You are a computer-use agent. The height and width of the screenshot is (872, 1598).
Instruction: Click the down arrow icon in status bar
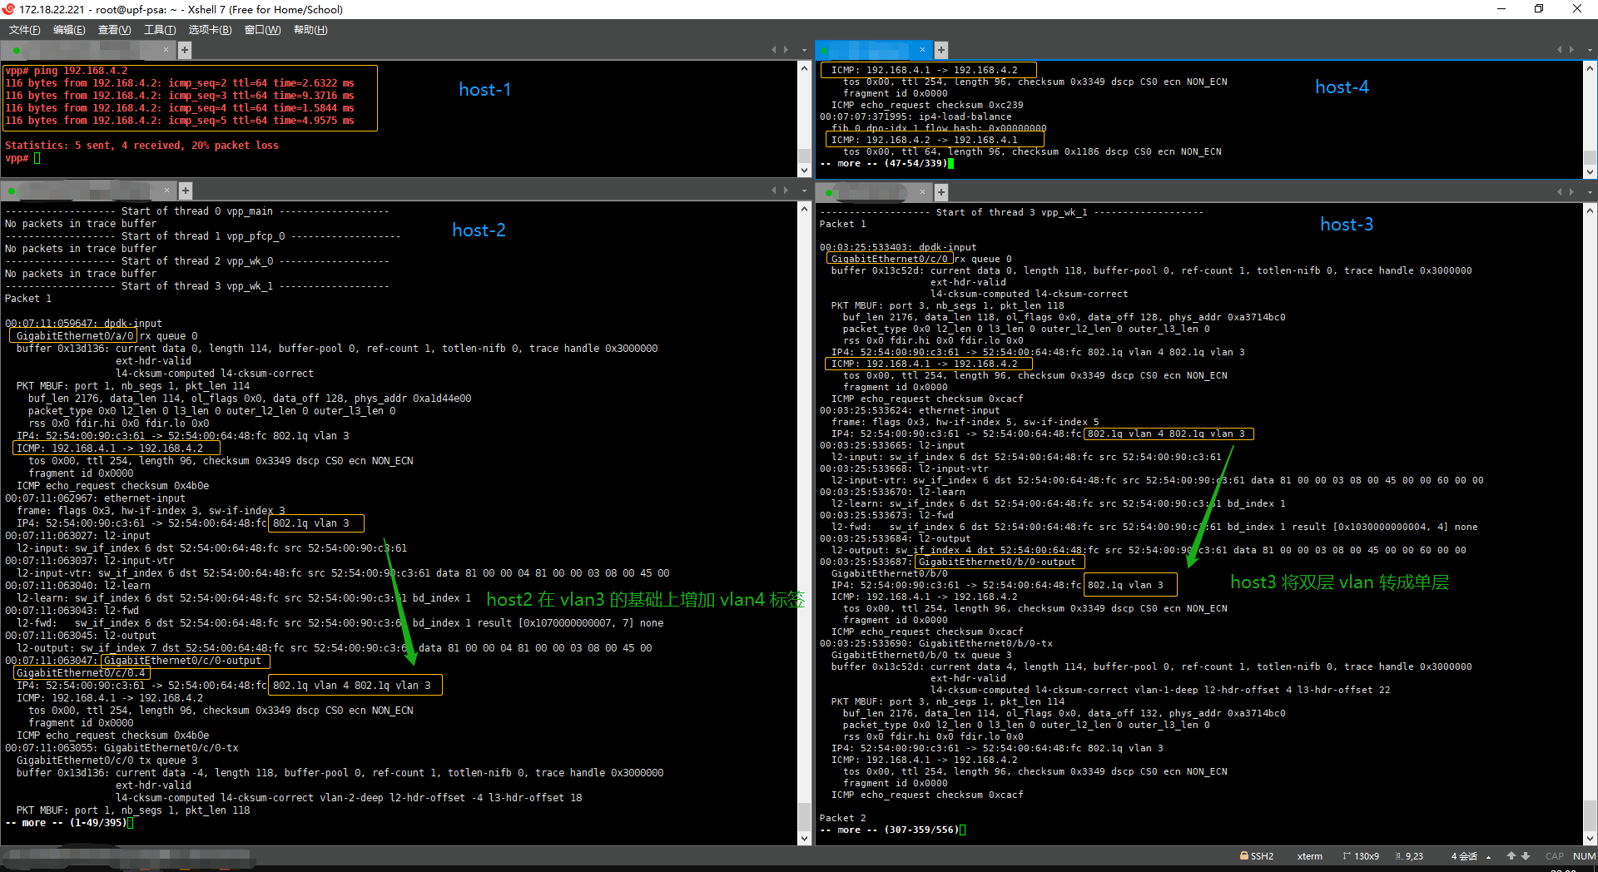pos(1526,855)
